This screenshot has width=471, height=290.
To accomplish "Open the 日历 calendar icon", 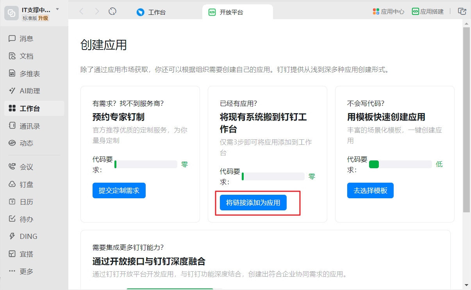I will coord(12,202).
